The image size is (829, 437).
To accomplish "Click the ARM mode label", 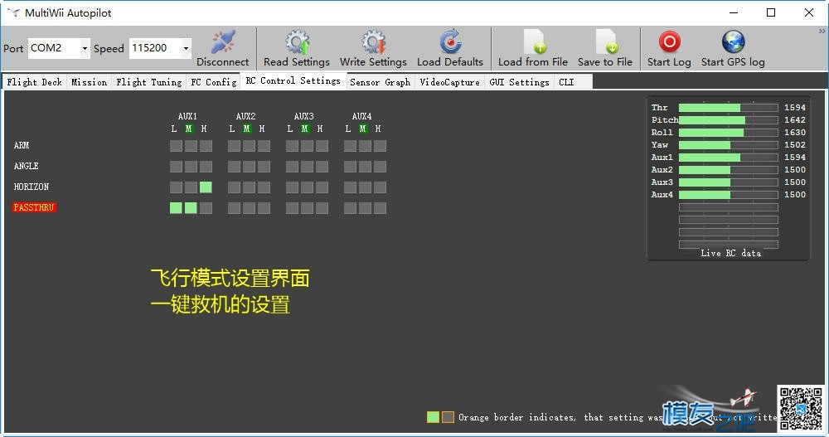I will 22,145.
